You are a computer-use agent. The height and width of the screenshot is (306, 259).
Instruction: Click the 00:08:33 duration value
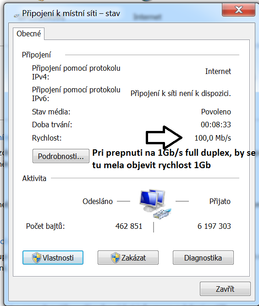(216, 125)
